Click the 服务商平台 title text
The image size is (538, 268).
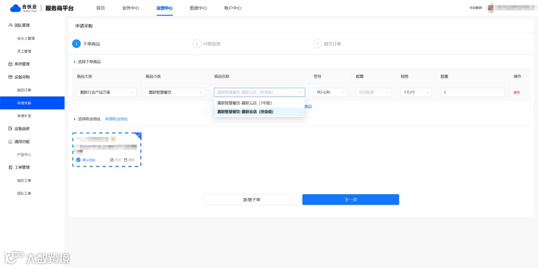pos(59,8)
